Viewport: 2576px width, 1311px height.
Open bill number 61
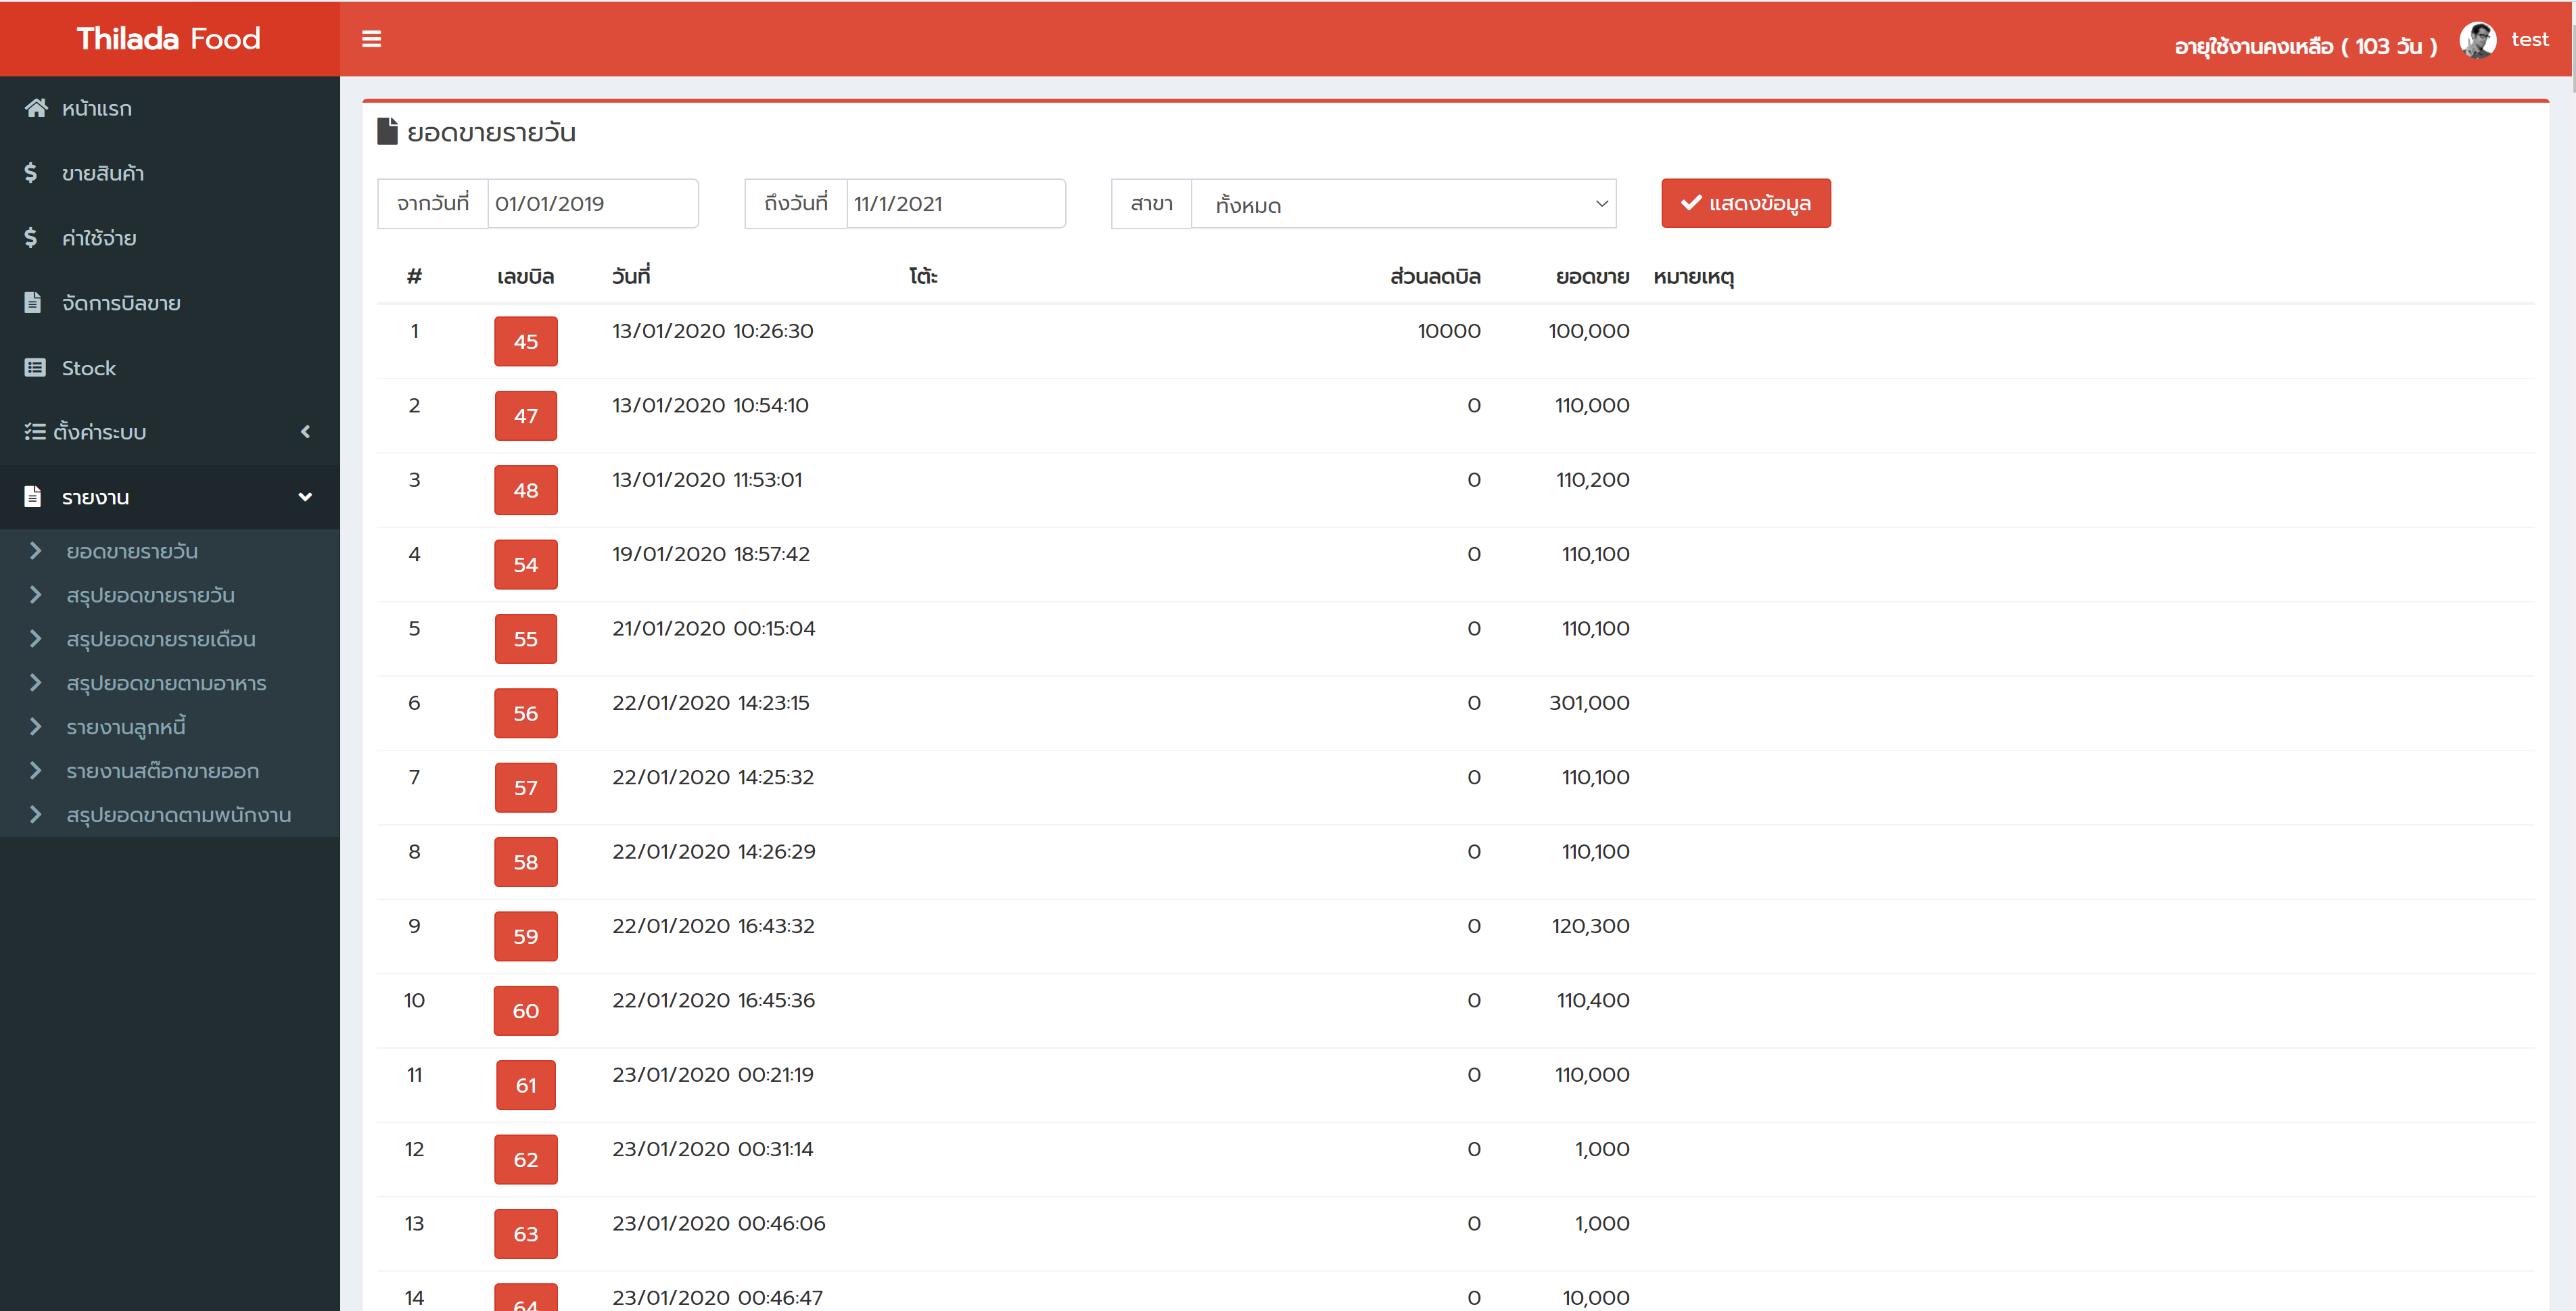tap(525, 1085)
